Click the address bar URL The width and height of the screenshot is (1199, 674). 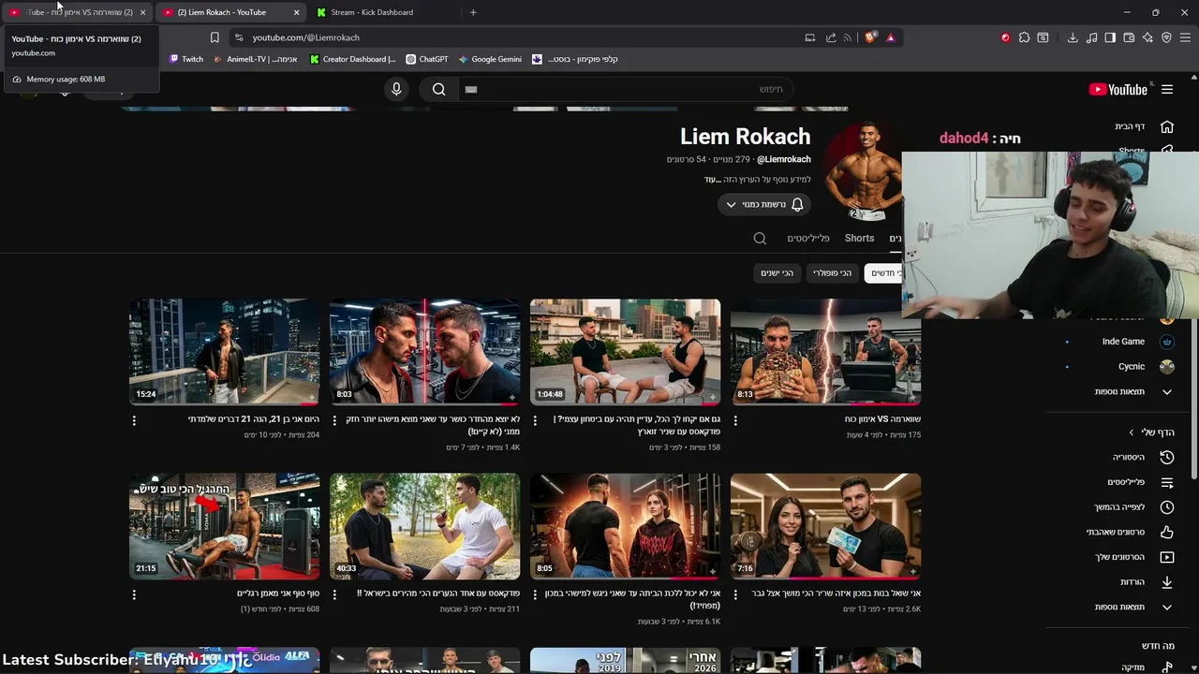pyautogui.click(x=305, y=37)
